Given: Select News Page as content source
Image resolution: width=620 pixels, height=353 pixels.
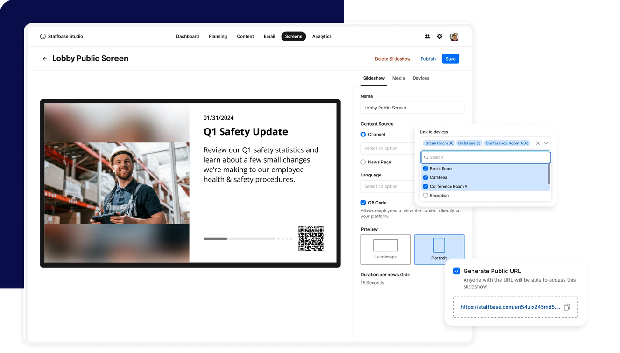Looking at the screenshot, I should 363,162.
